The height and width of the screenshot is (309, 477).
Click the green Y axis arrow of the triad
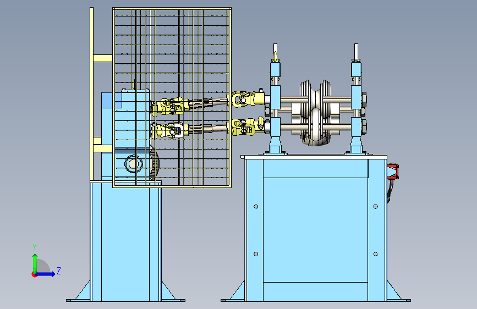35,263
